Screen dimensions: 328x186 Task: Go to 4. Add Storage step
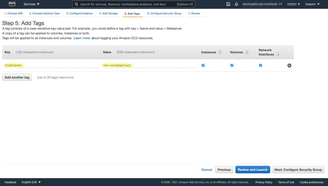click(x=108, y=14)
